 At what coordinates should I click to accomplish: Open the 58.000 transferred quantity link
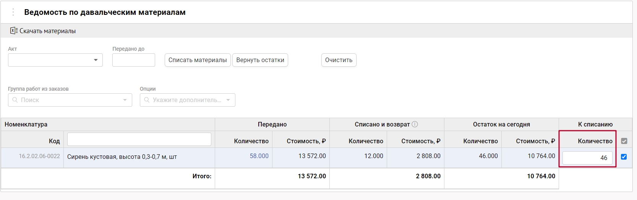click(259, 156)
